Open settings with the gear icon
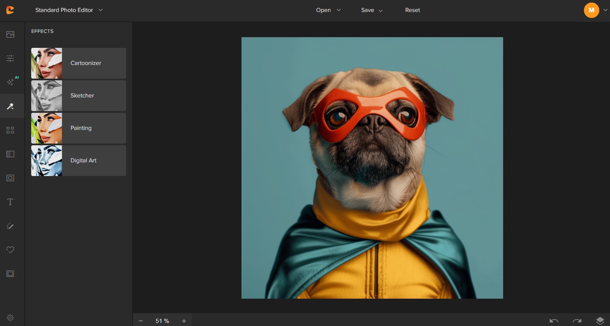This screenshot has width=610, height=326. coord(10,317)
